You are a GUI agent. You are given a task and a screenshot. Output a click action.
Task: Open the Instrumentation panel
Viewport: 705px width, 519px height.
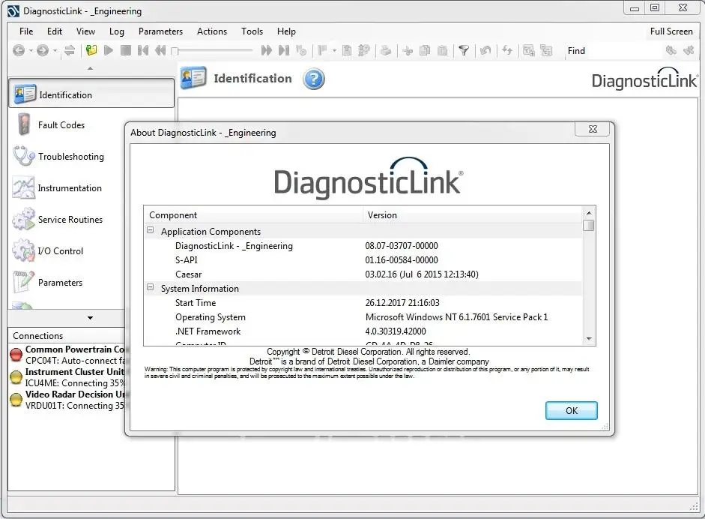(70, 188)
